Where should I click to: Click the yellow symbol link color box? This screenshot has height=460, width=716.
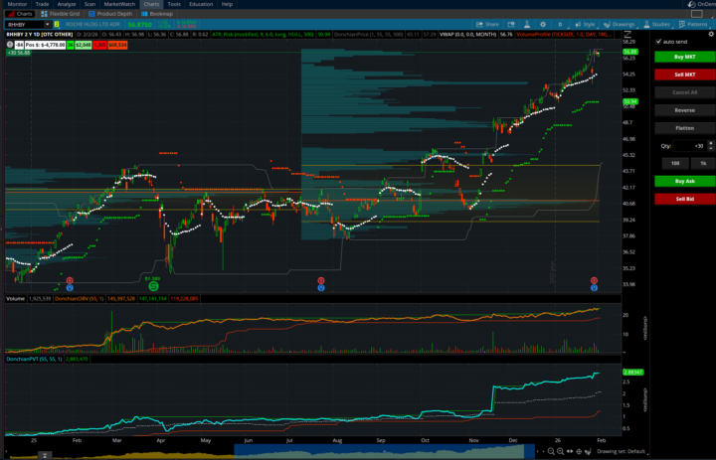(x=57, y=25)
